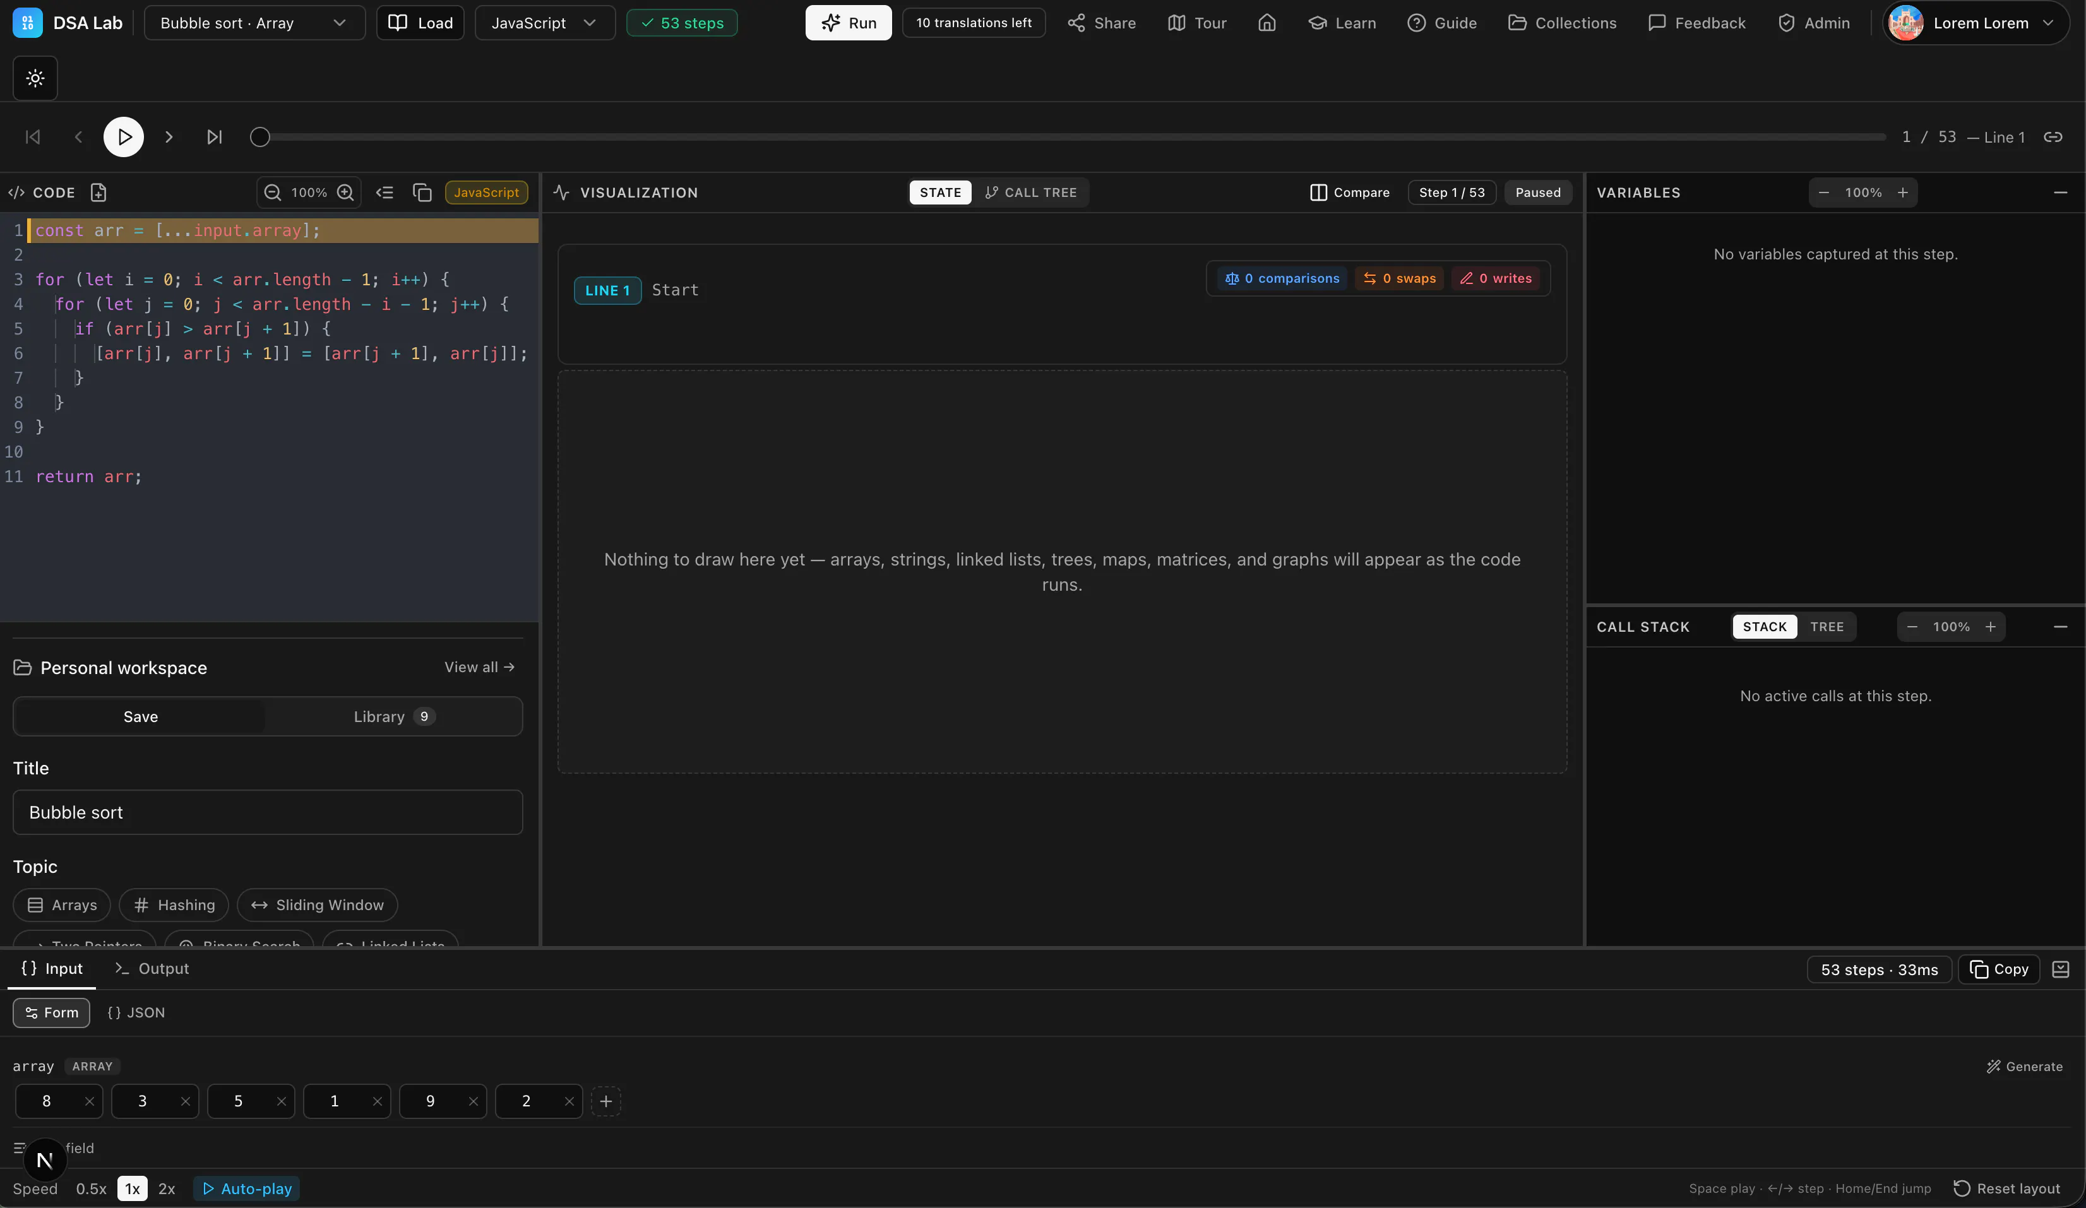The image size is (2086, 1208).
Task: Switch input to JSON mode
Action: (x=136, y=1013)
